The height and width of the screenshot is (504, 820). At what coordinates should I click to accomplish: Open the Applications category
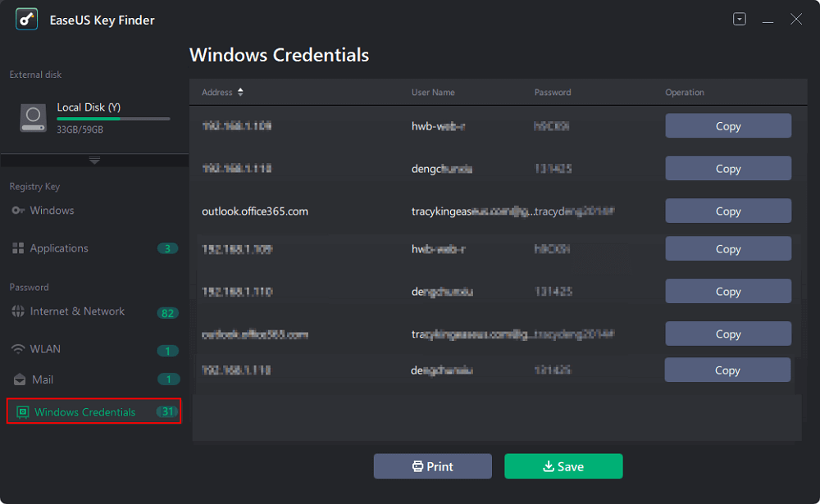[x=59, y=248]
